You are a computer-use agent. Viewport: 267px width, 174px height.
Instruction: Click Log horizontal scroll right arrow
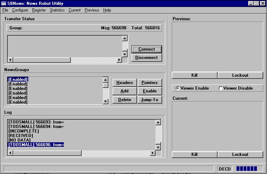[152, 153]
